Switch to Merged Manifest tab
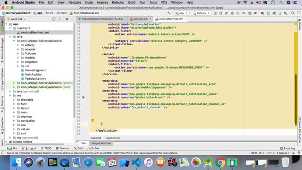 101,143
